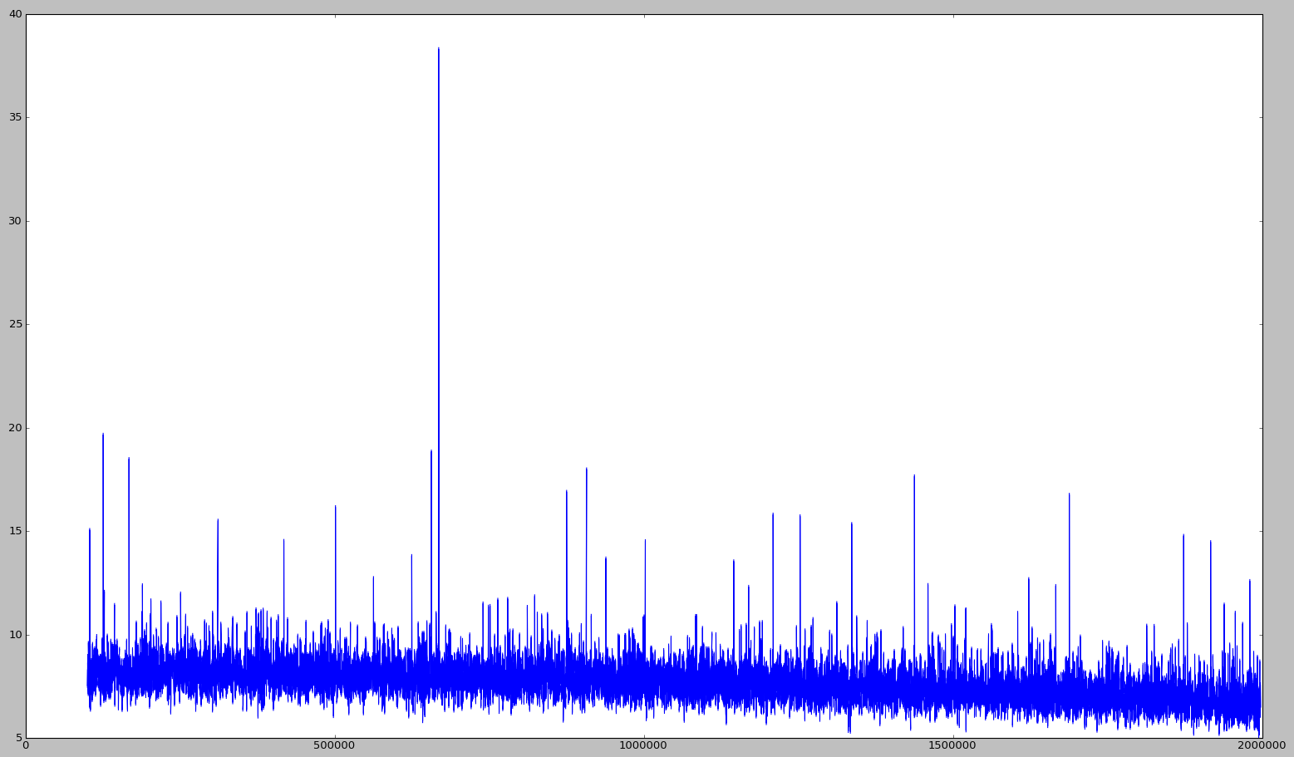Click the x-axis label 1000000
Image resolution: width=1294 pixels, height=757 pixels.
click(644, 748)
